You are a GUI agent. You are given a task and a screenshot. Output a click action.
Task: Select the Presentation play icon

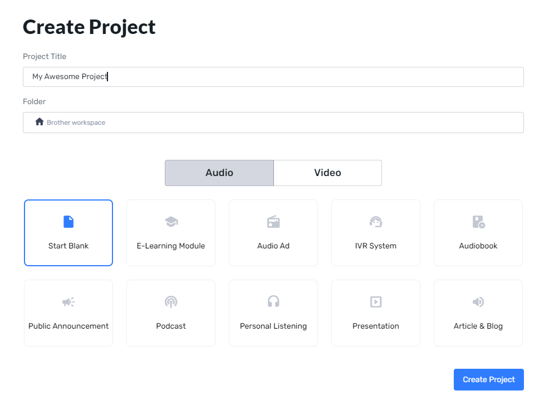pos(376,302)
